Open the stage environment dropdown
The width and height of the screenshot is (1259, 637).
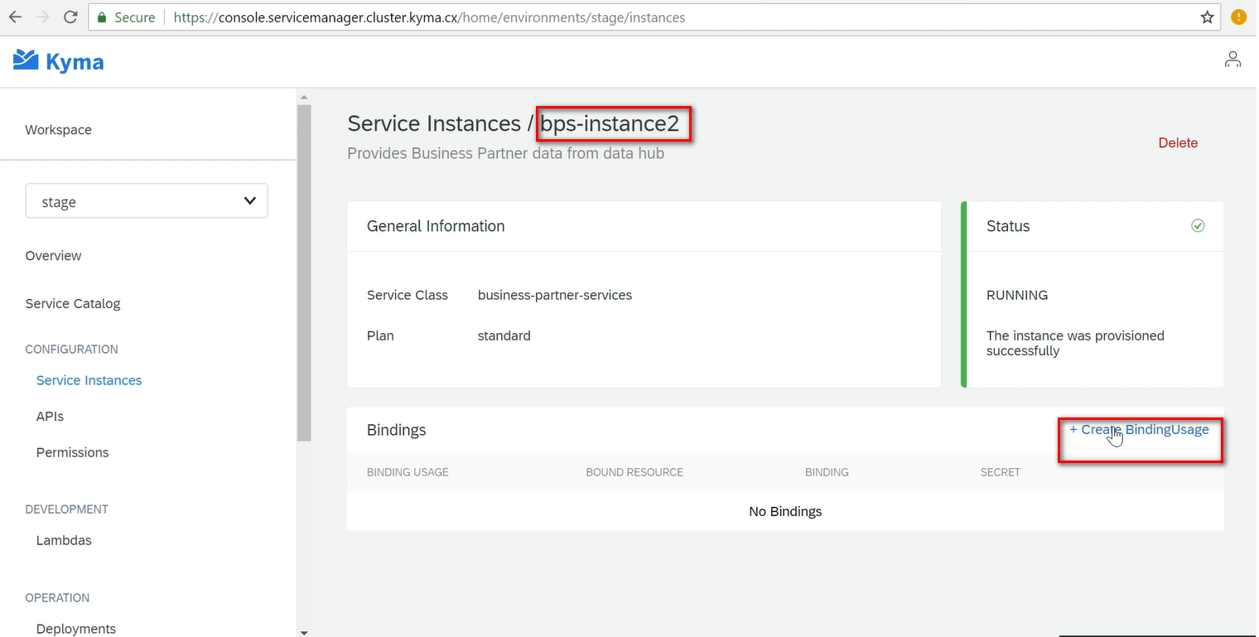coord(147,201)
